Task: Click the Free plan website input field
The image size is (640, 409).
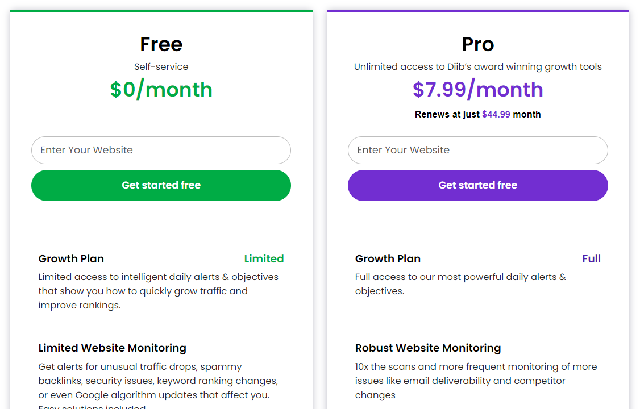Action: (x=161, y=150)
